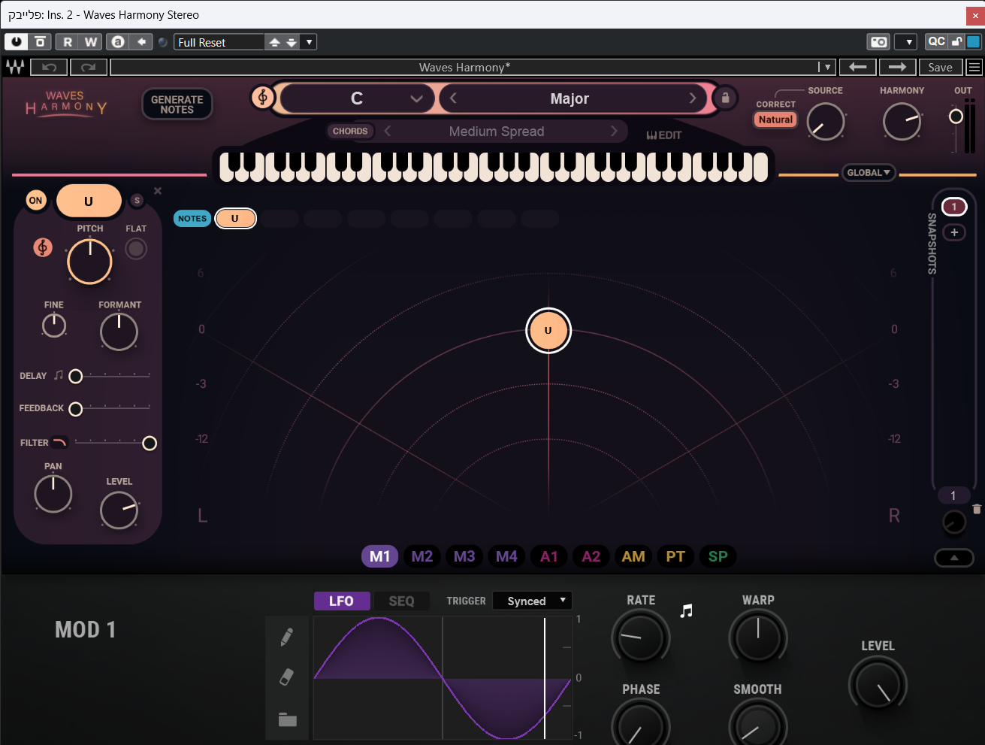Click the Save preset button
Viewport: 985px width, 745px height.
tap(940, 67)
